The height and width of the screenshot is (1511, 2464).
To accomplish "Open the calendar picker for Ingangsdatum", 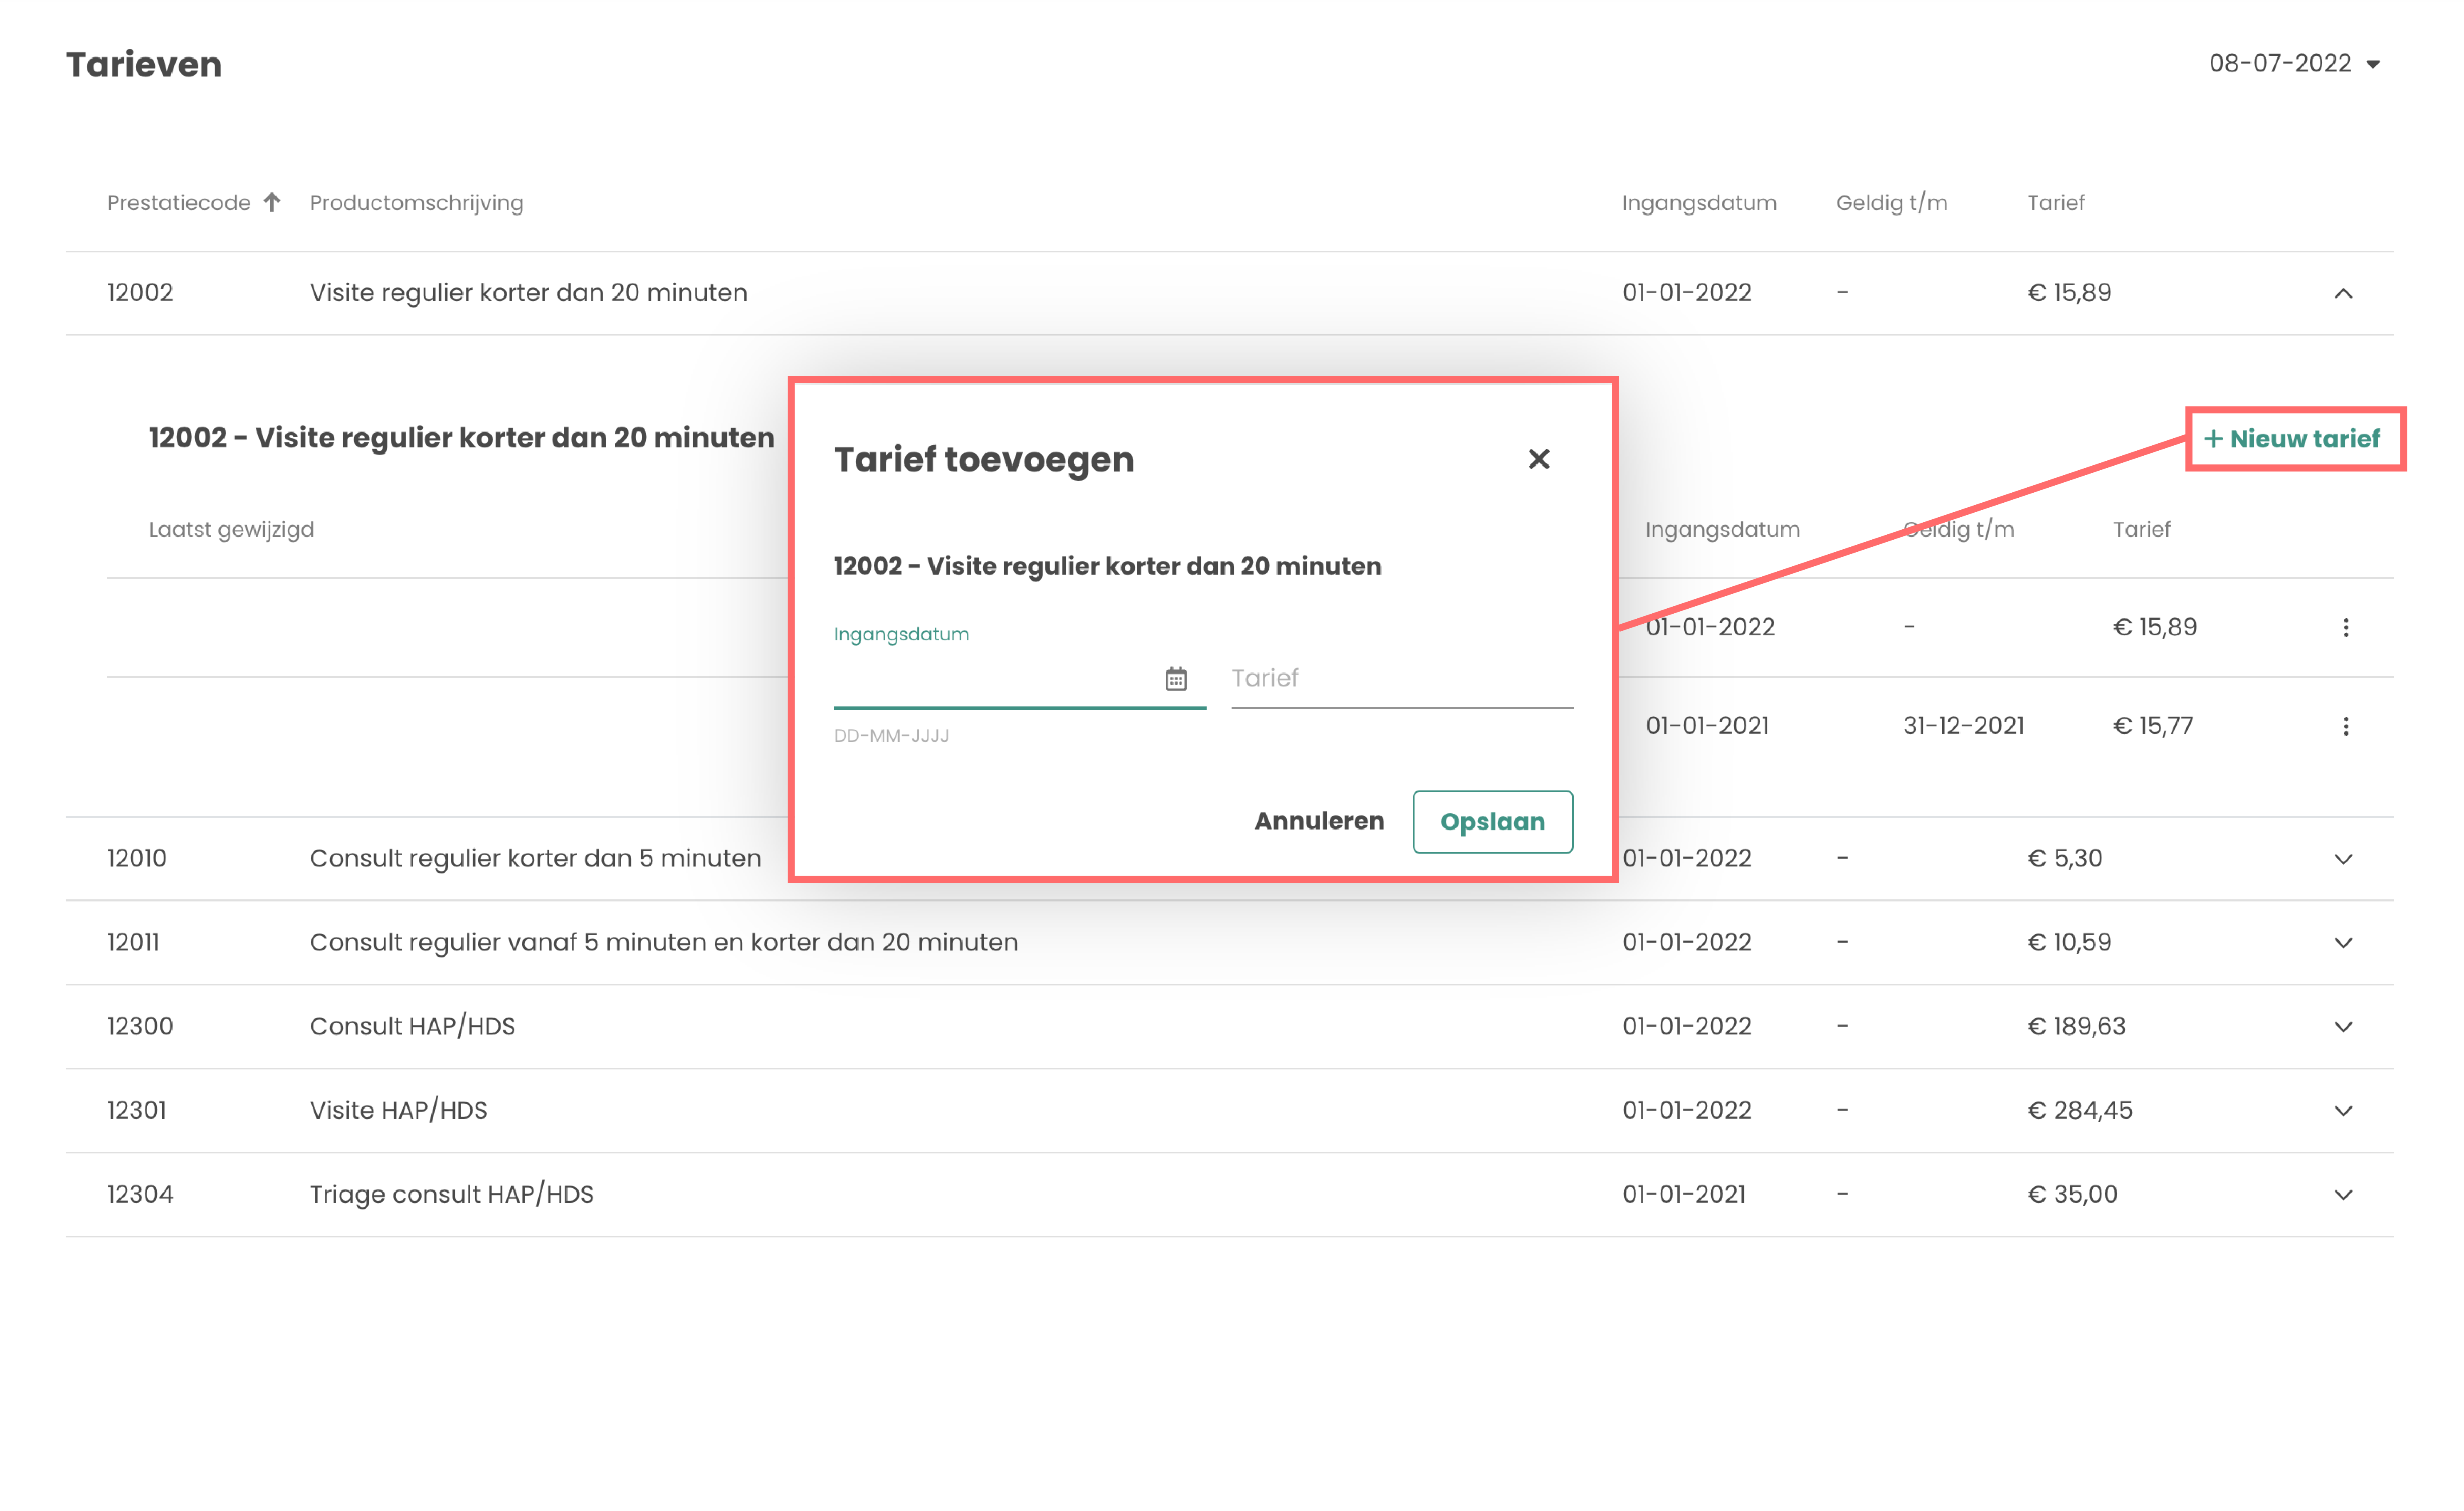I will 1175,679.
